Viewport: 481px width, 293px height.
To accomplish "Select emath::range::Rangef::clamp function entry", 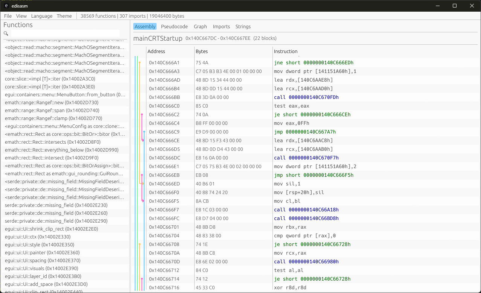I will click(53, 118).
